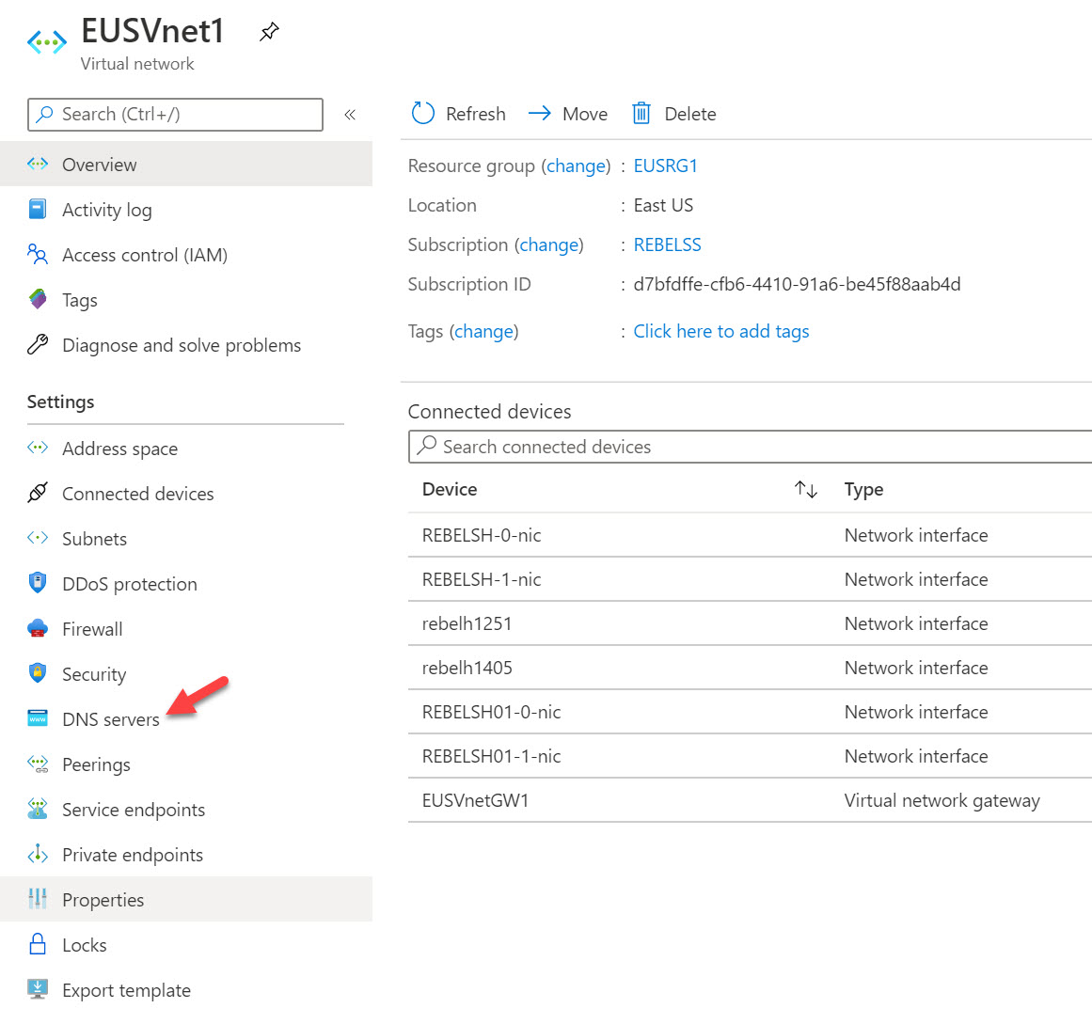Click the Firewall cloud icon
Image resolution: width=1092 pixels, height=1024 pixels.
38,628
